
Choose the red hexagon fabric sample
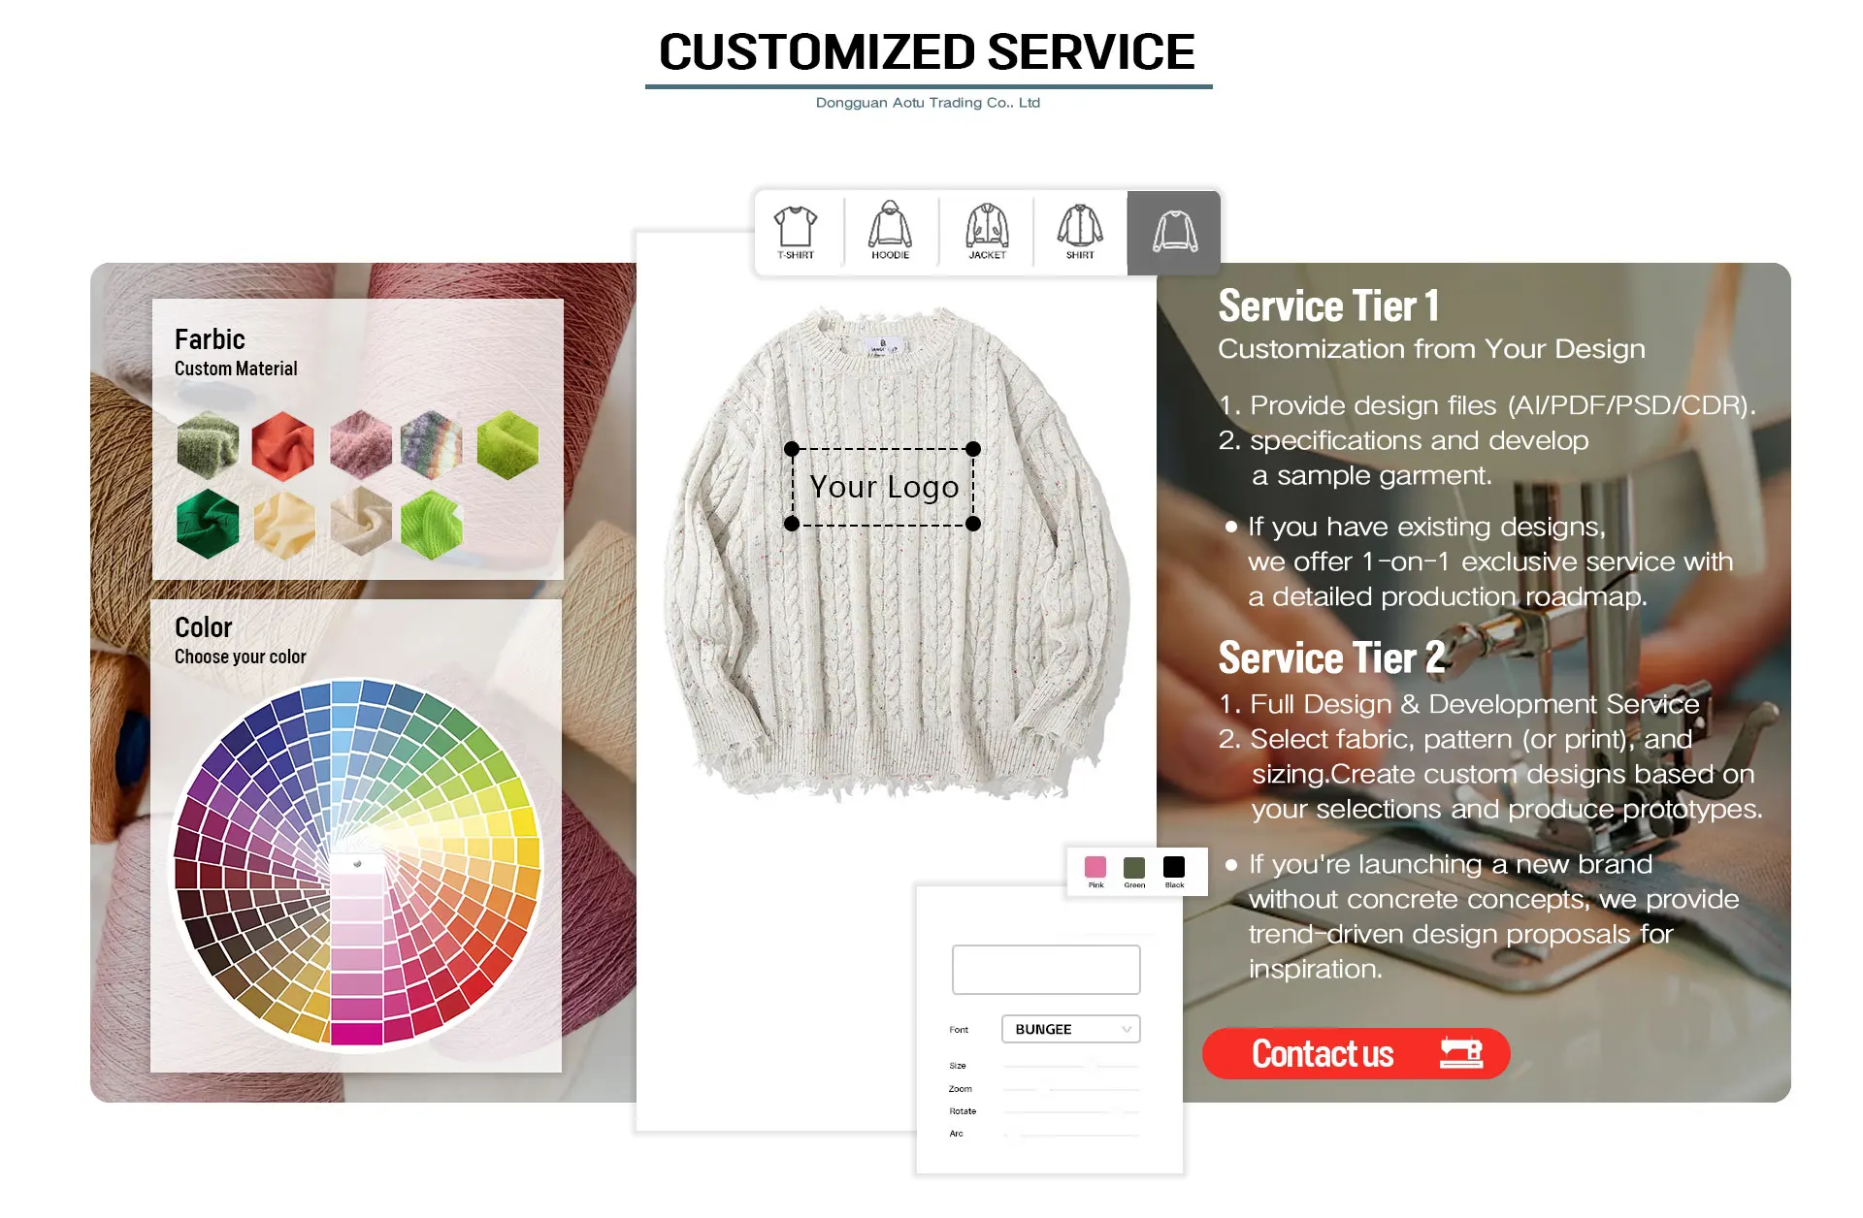click(282, 445)
